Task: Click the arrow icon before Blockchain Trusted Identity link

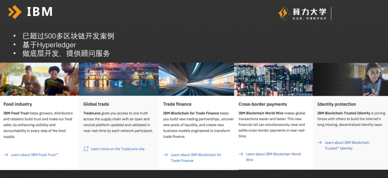Action: pos(320,142)
